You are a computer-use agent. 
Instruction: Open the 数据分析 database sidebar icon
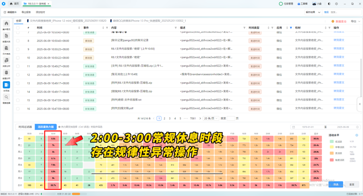click(6, 73)
